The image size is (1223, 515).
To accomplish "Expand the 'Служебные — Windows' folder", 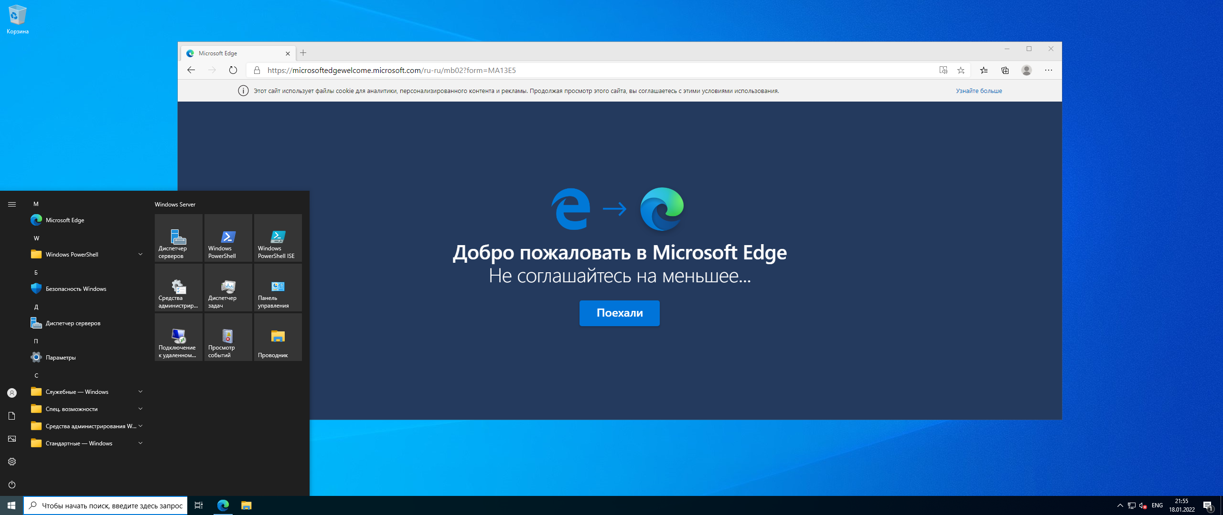I will [x=87, y=391].
